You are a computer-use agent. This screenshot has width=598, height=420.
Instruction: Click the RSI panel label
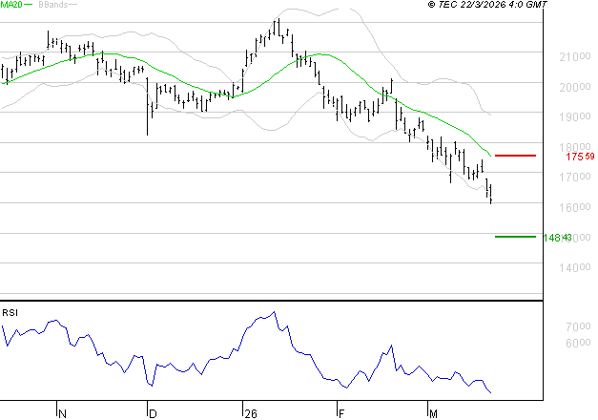(x=10, y=313)
